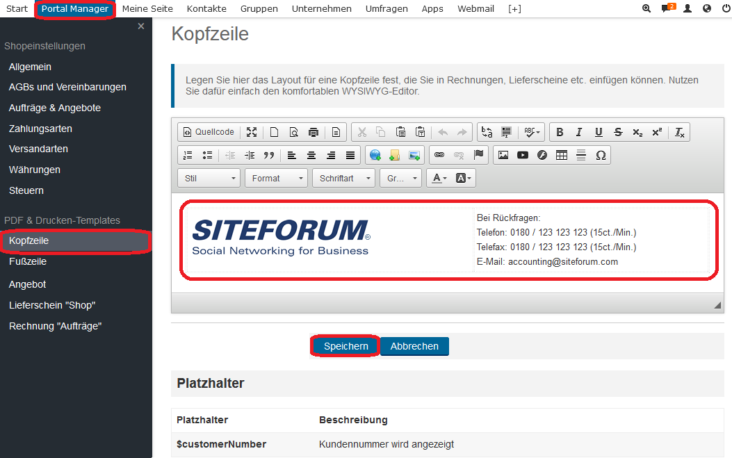Open the Portal Manager tab
Screen dimensions: 732x458
[74, 9]
